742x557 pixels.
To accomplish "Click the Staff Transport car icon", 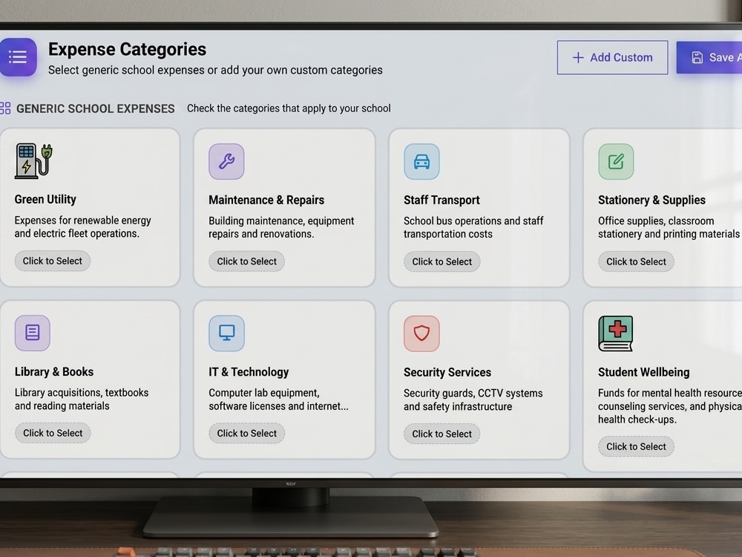I will [421, 161].
